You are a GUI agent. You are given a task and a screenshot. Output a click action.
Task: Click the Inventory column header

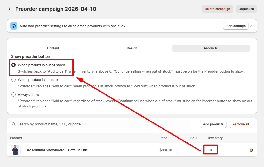point(215,138)
